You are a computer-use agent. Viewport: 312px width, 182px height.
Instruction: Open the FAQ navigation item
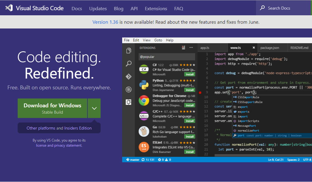coord(179,9)
